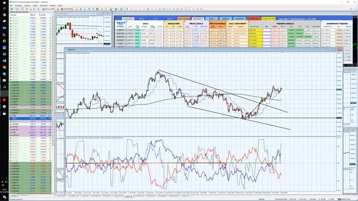This screenshot has width=358, height=201.
Task: Open MetaEditor from the toolbar icon
Action: point(58,9)
